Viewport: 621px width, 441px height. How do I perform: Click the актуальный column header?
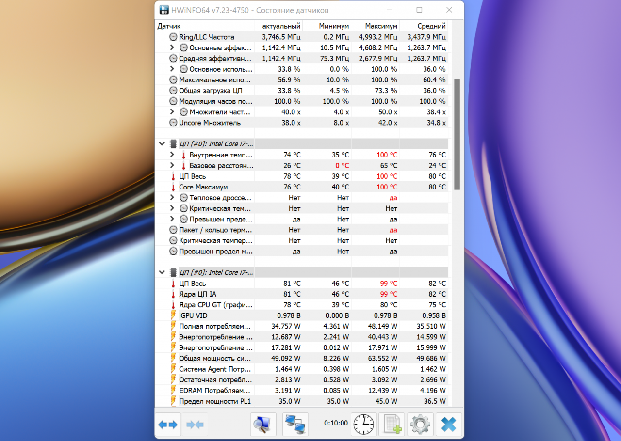pos(278,26)
